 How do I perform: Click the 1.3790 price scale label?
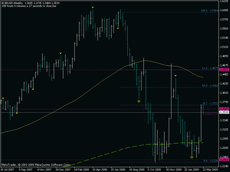(x=224, y=102)
